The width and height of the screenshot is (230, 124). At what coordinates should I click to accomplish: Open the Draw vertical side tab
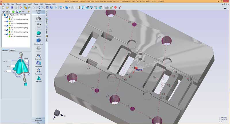point(47,15)
